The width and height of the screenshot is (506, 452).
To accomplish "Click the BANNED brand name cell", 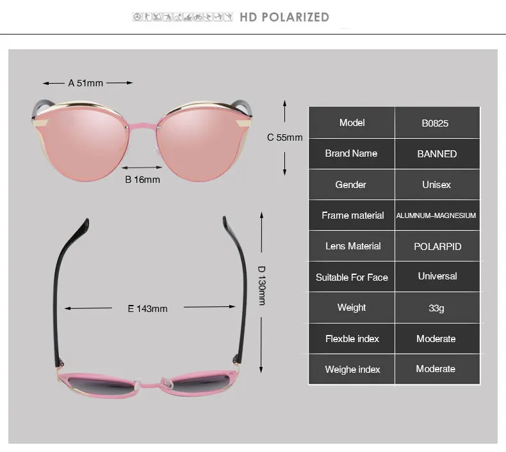I will coord(437,153).
